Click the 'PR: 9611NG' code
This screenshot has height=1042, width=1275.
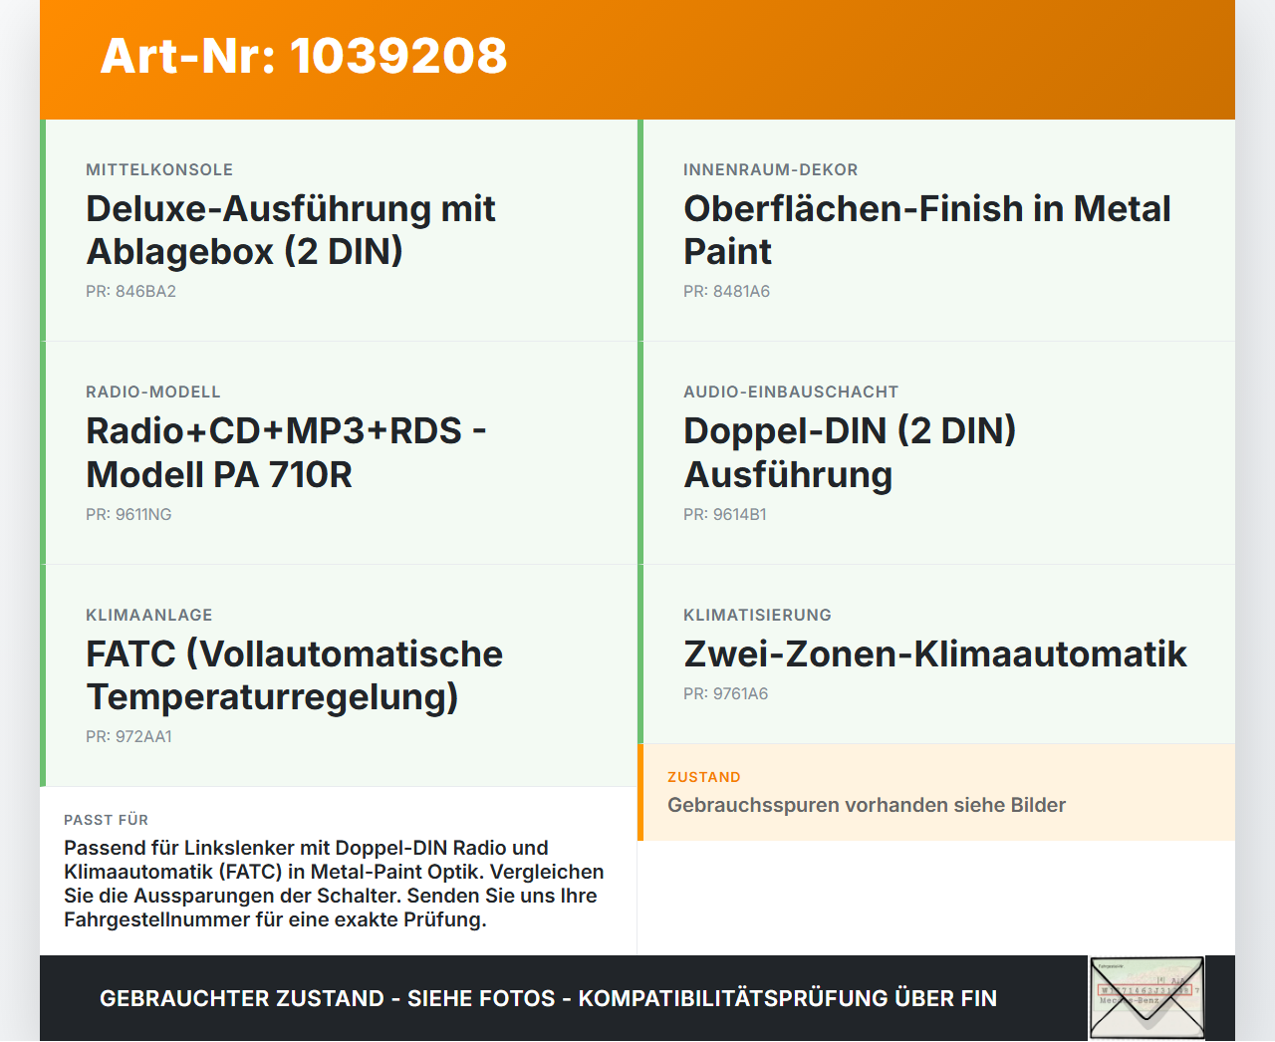128,515
